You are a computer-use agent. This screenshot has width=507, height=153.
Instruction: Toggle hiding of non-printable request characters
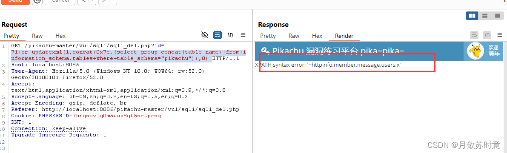[204, 35]
